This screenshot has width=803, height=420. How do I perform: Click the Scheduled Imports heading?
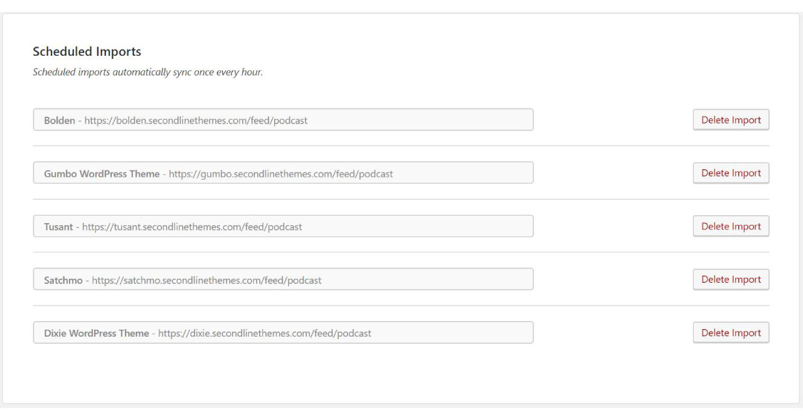click(87, 51)
